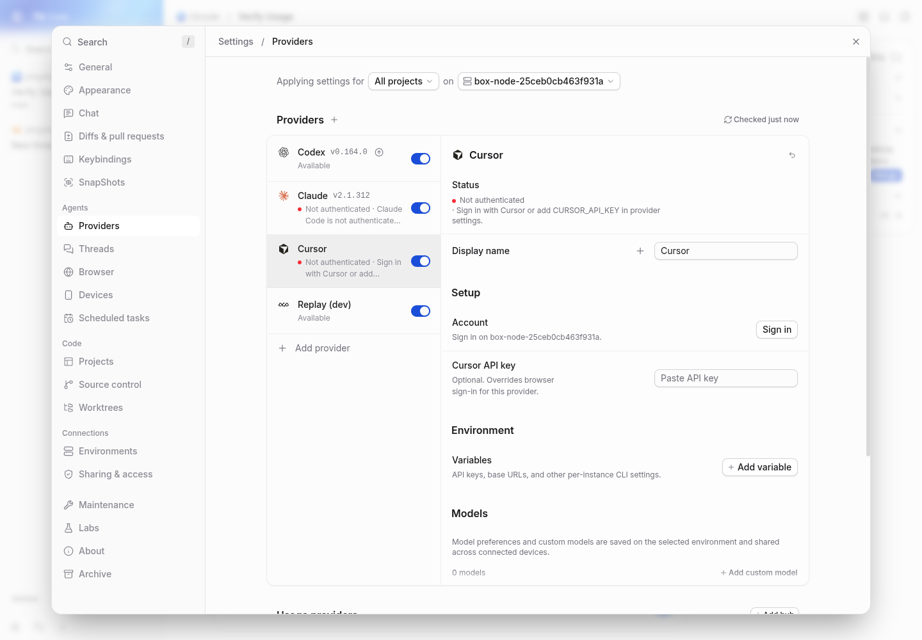Viewport: 922px width, 640px height.
Task: Click the Paste API key field
Action: pos(726,378)
